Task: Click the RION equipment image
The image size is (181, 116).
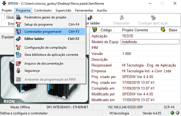Action: (x=45, y=79)
